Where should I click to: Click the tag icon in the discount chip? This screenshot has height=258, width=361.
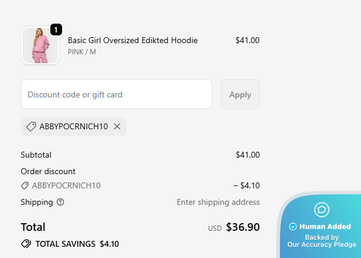click(31, 126)
